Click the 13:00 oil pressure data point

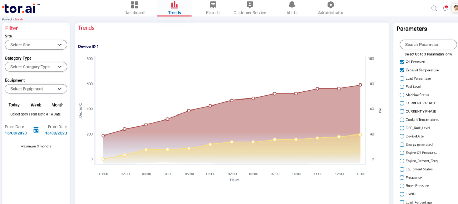click(360, 134)
